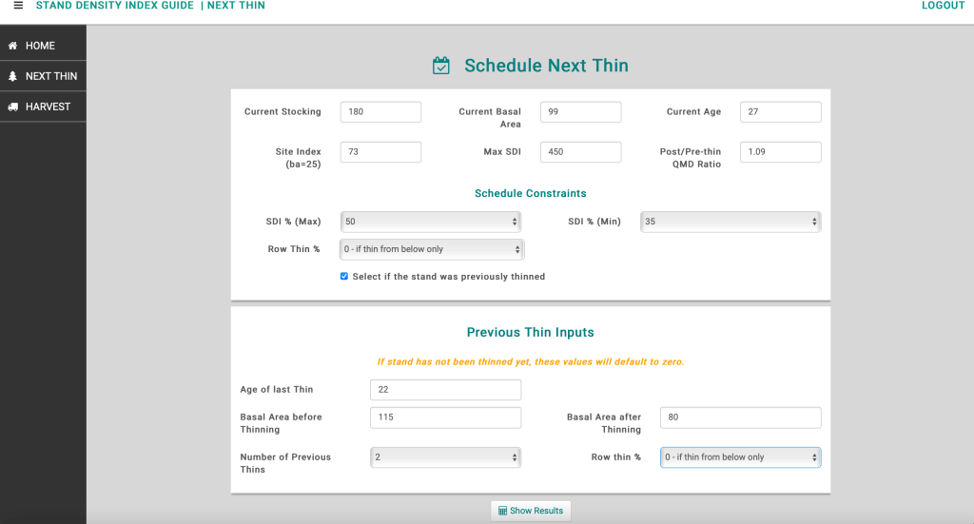
Task: Click the truck icon beside Harvest
Action: [x=13, y=107]
